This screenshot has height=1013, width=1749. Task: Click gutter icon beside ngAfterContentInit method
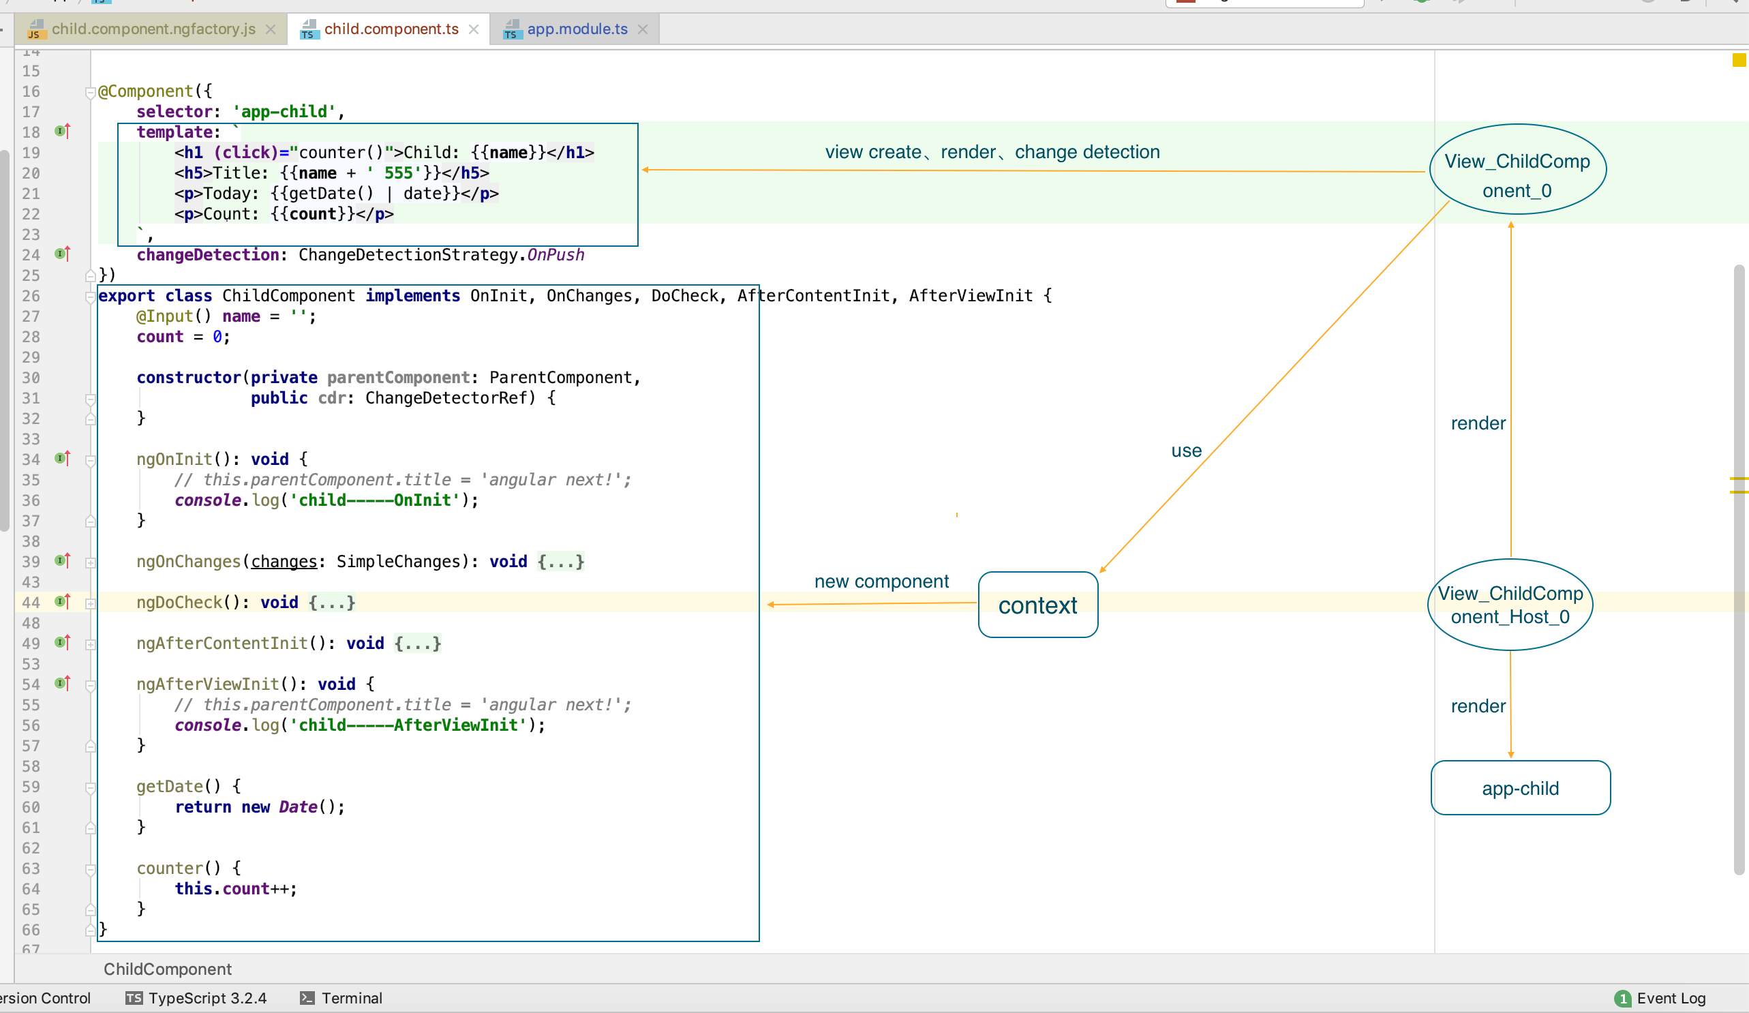coord(63,642)
